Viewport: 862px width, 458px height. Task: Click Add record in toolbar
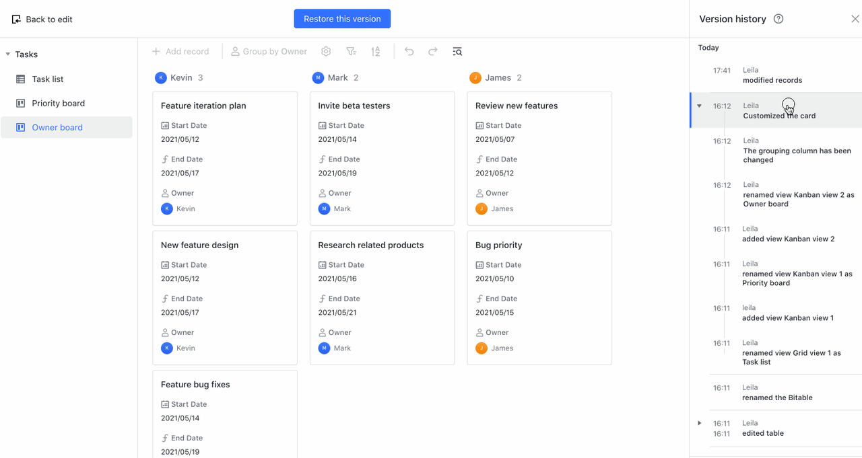pyautogui.click(x=180, y=52)
